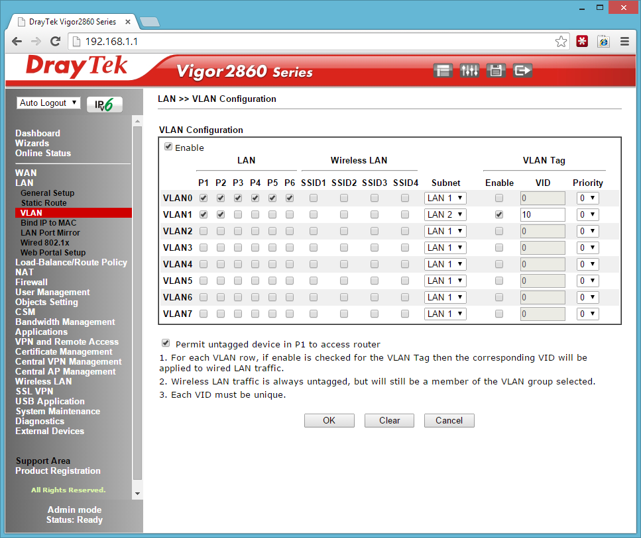Open VLAN7 Subnet dropdown
The image size is (641, 538).
[445, 314]
